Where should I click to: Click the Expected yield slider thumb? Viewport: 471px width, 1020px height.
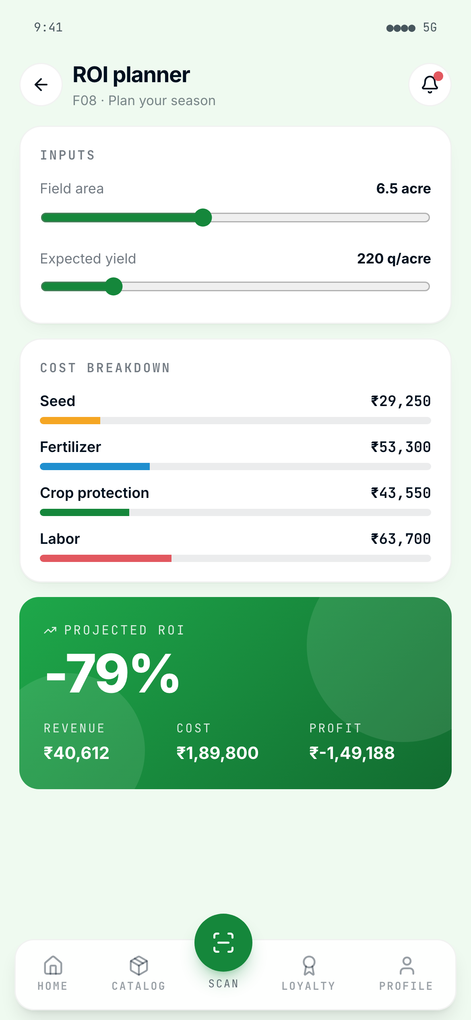(x=114, y=287)
